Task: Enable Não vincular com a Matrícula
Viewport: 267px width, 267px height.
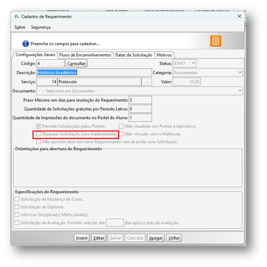Action: pyautogui.click(x=121, y=134)
